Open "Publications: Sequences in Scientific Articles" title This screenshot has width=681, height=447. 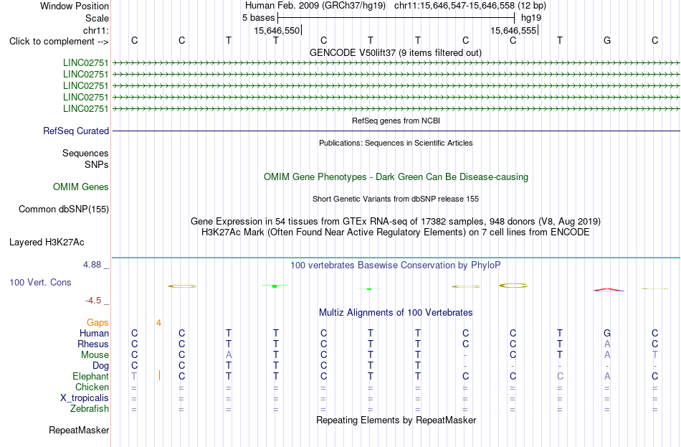[x=396, y=143]
